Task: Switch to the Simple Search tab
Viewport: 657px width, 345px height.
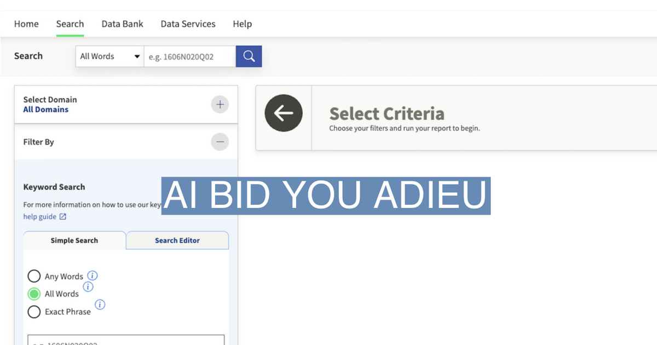Action: coord(74,240)
